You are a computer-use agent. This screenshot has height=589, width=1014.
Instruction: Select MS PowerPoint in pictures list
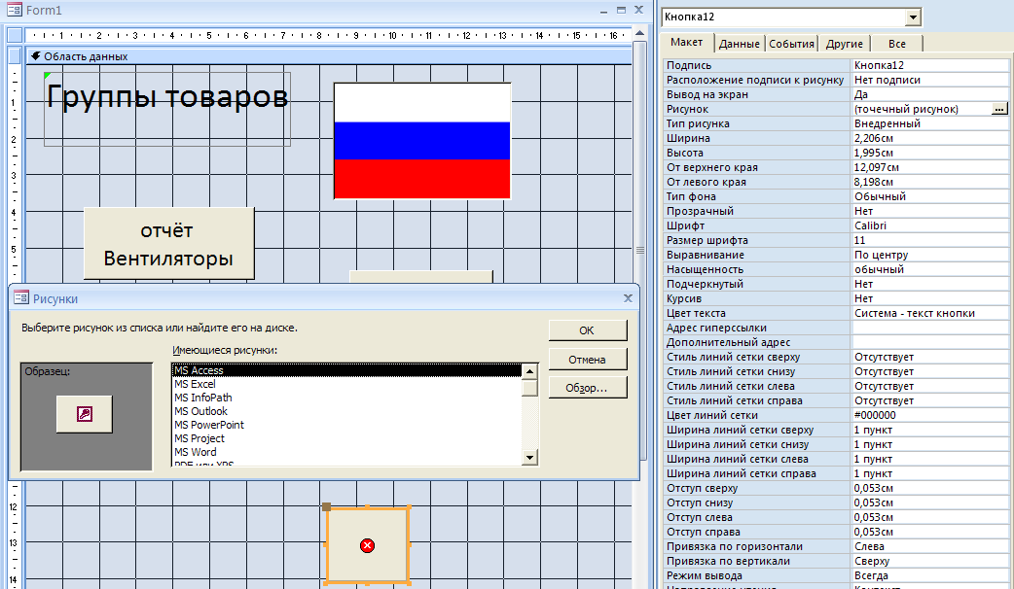tap(346, 425)
